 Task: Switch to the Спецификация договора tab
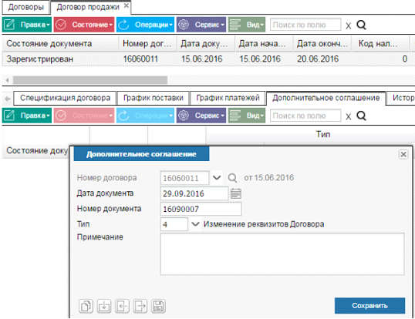(x=65, y=98)
